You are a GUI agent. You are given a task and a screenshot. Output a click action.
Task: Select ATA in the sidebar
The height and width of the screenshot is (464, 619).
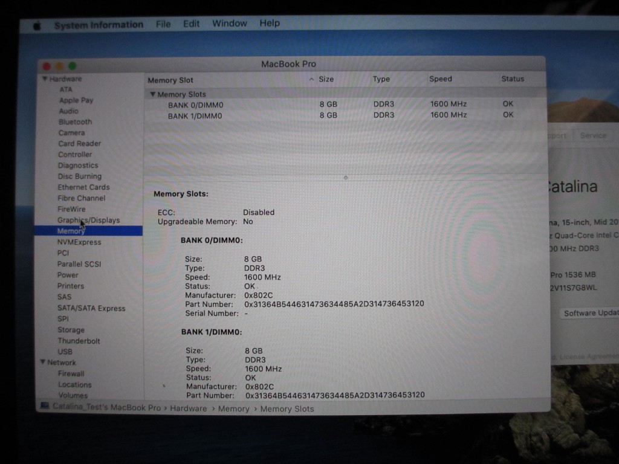65,89
